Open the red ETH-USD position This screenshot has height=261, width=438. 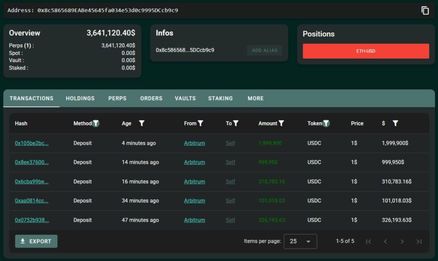[366, 51]
